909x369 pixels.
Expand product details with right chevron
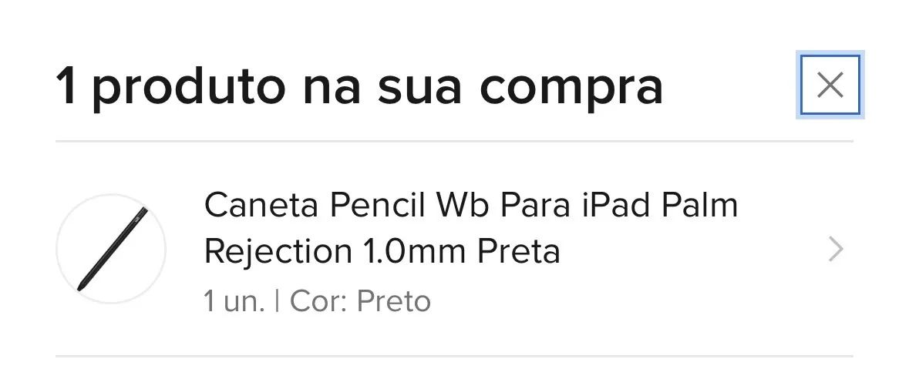836,250
